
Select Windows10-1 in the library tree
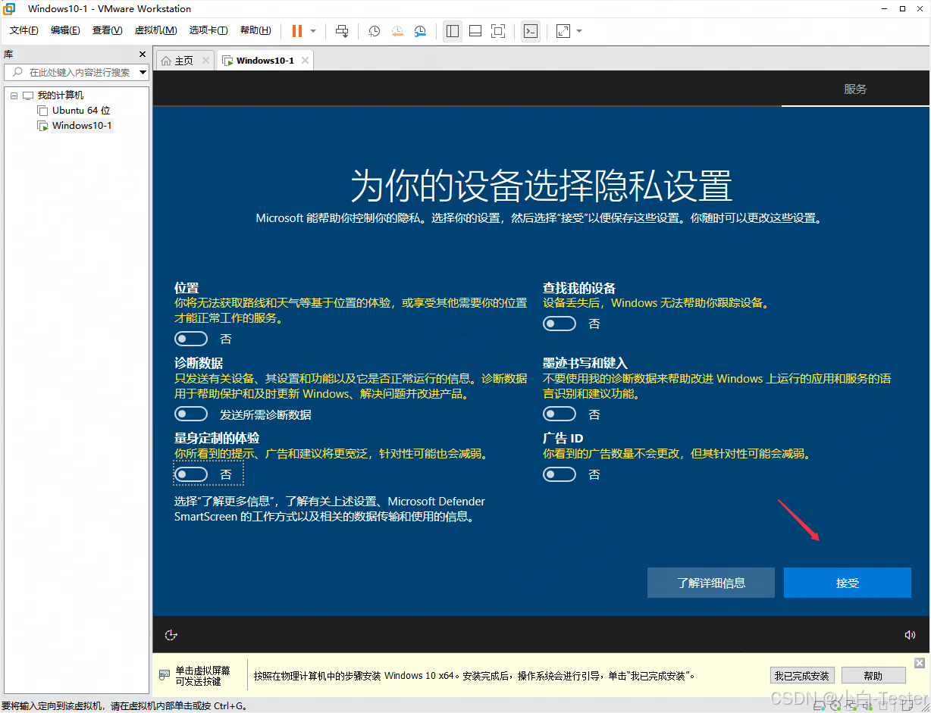coord(82,126)
